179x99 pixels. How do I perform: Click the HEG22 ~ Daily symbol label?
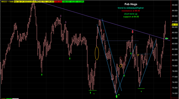pos(7,2)
